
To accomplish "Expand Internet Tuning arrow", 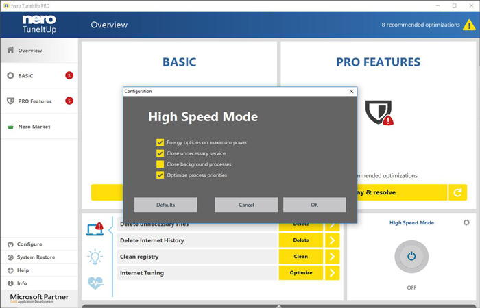I will coord(332,272).
